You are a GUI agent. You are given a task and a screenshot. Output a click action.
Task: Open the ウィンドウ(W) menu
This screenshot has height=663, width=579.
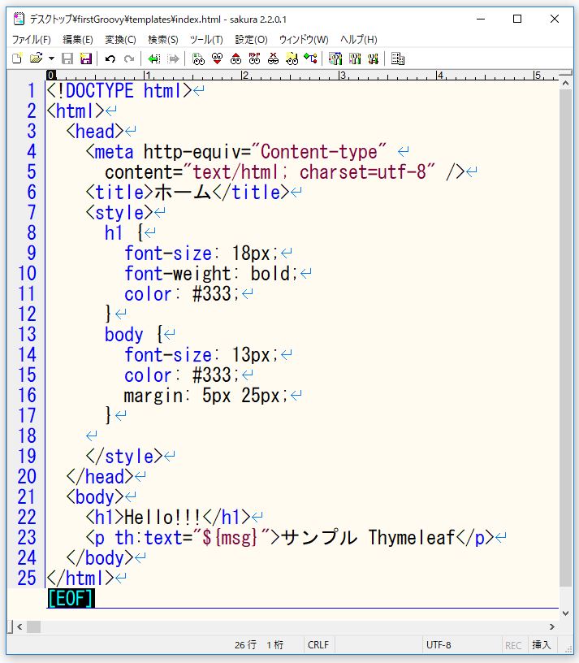[x=304, y=39]
